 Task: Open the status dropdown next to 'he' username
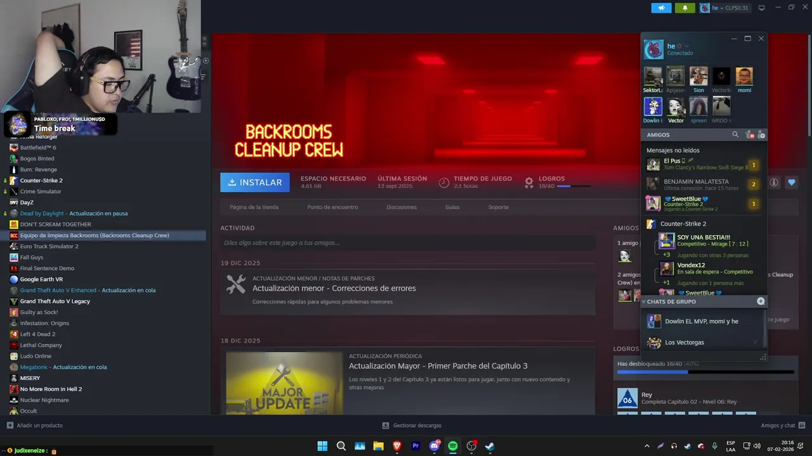(x=686, y=46)
